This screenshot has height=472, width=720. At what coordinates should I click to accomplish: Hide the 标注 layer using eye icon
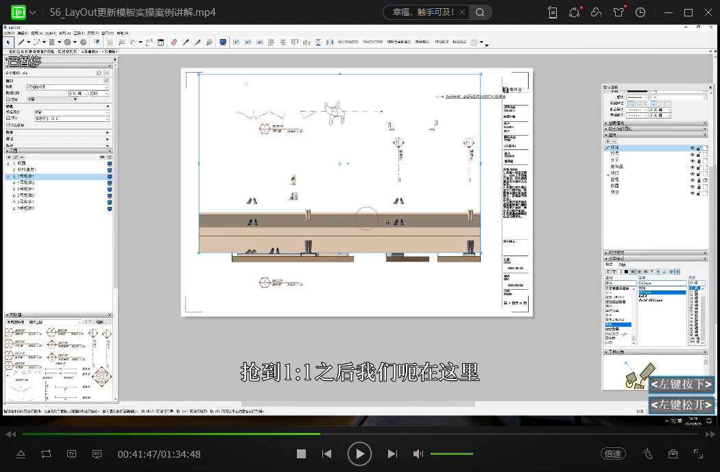[x=691, y=148]
